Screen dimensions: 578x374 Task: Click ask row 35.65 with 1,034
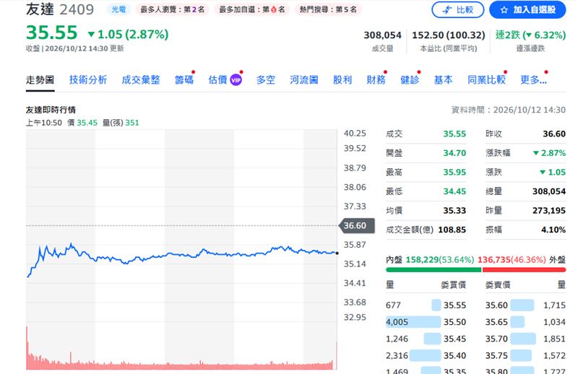pos(525,322)
